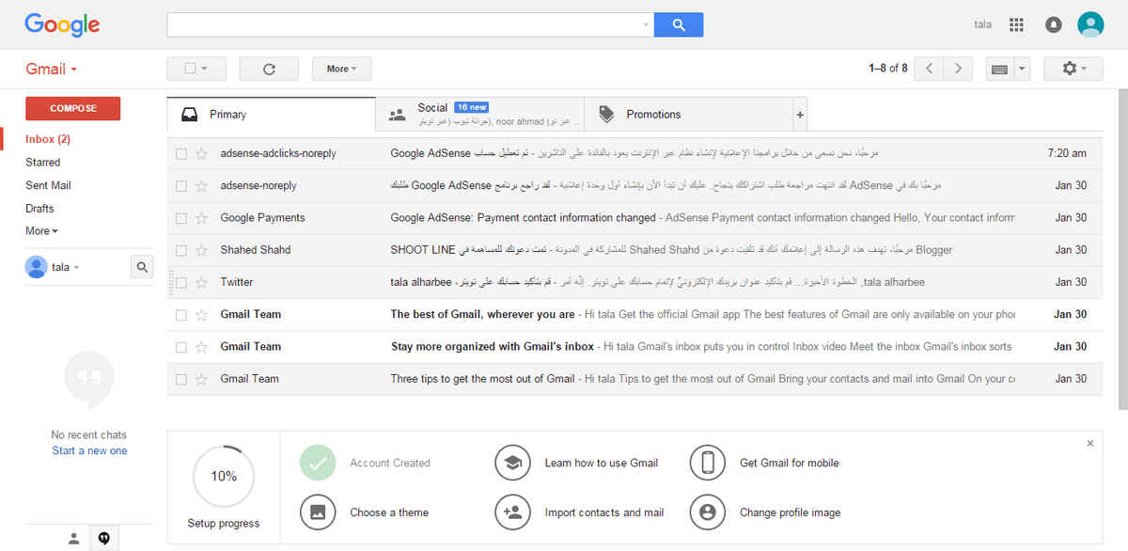Screen dimensions: 1128x551
Task: Tick checkbox for adsense-noreply email
Action: point(181,186)
